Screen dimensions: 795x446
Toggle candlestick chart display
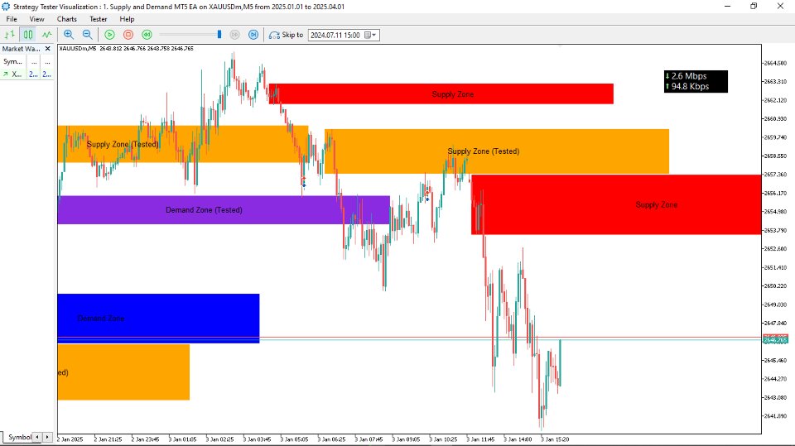click(x=28, y=35)
